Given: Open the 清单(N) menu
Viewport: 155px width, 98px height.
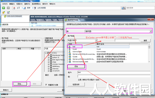Looking at the screenshot, I should click(27, 4).
